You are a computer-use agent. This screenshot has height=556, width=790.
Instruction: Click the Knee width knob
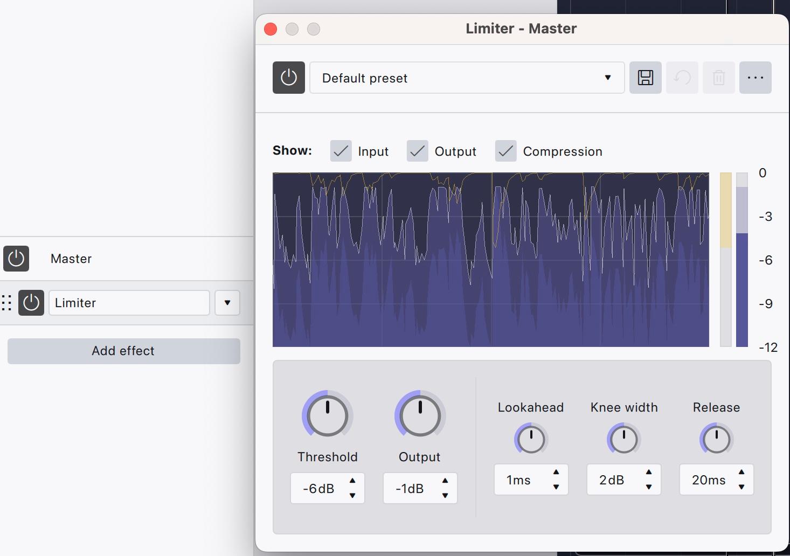click(623, 439)
